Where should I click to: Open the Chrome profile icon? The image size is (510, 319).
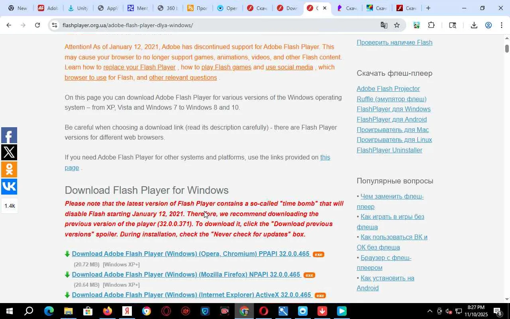(x=488, y=25)
